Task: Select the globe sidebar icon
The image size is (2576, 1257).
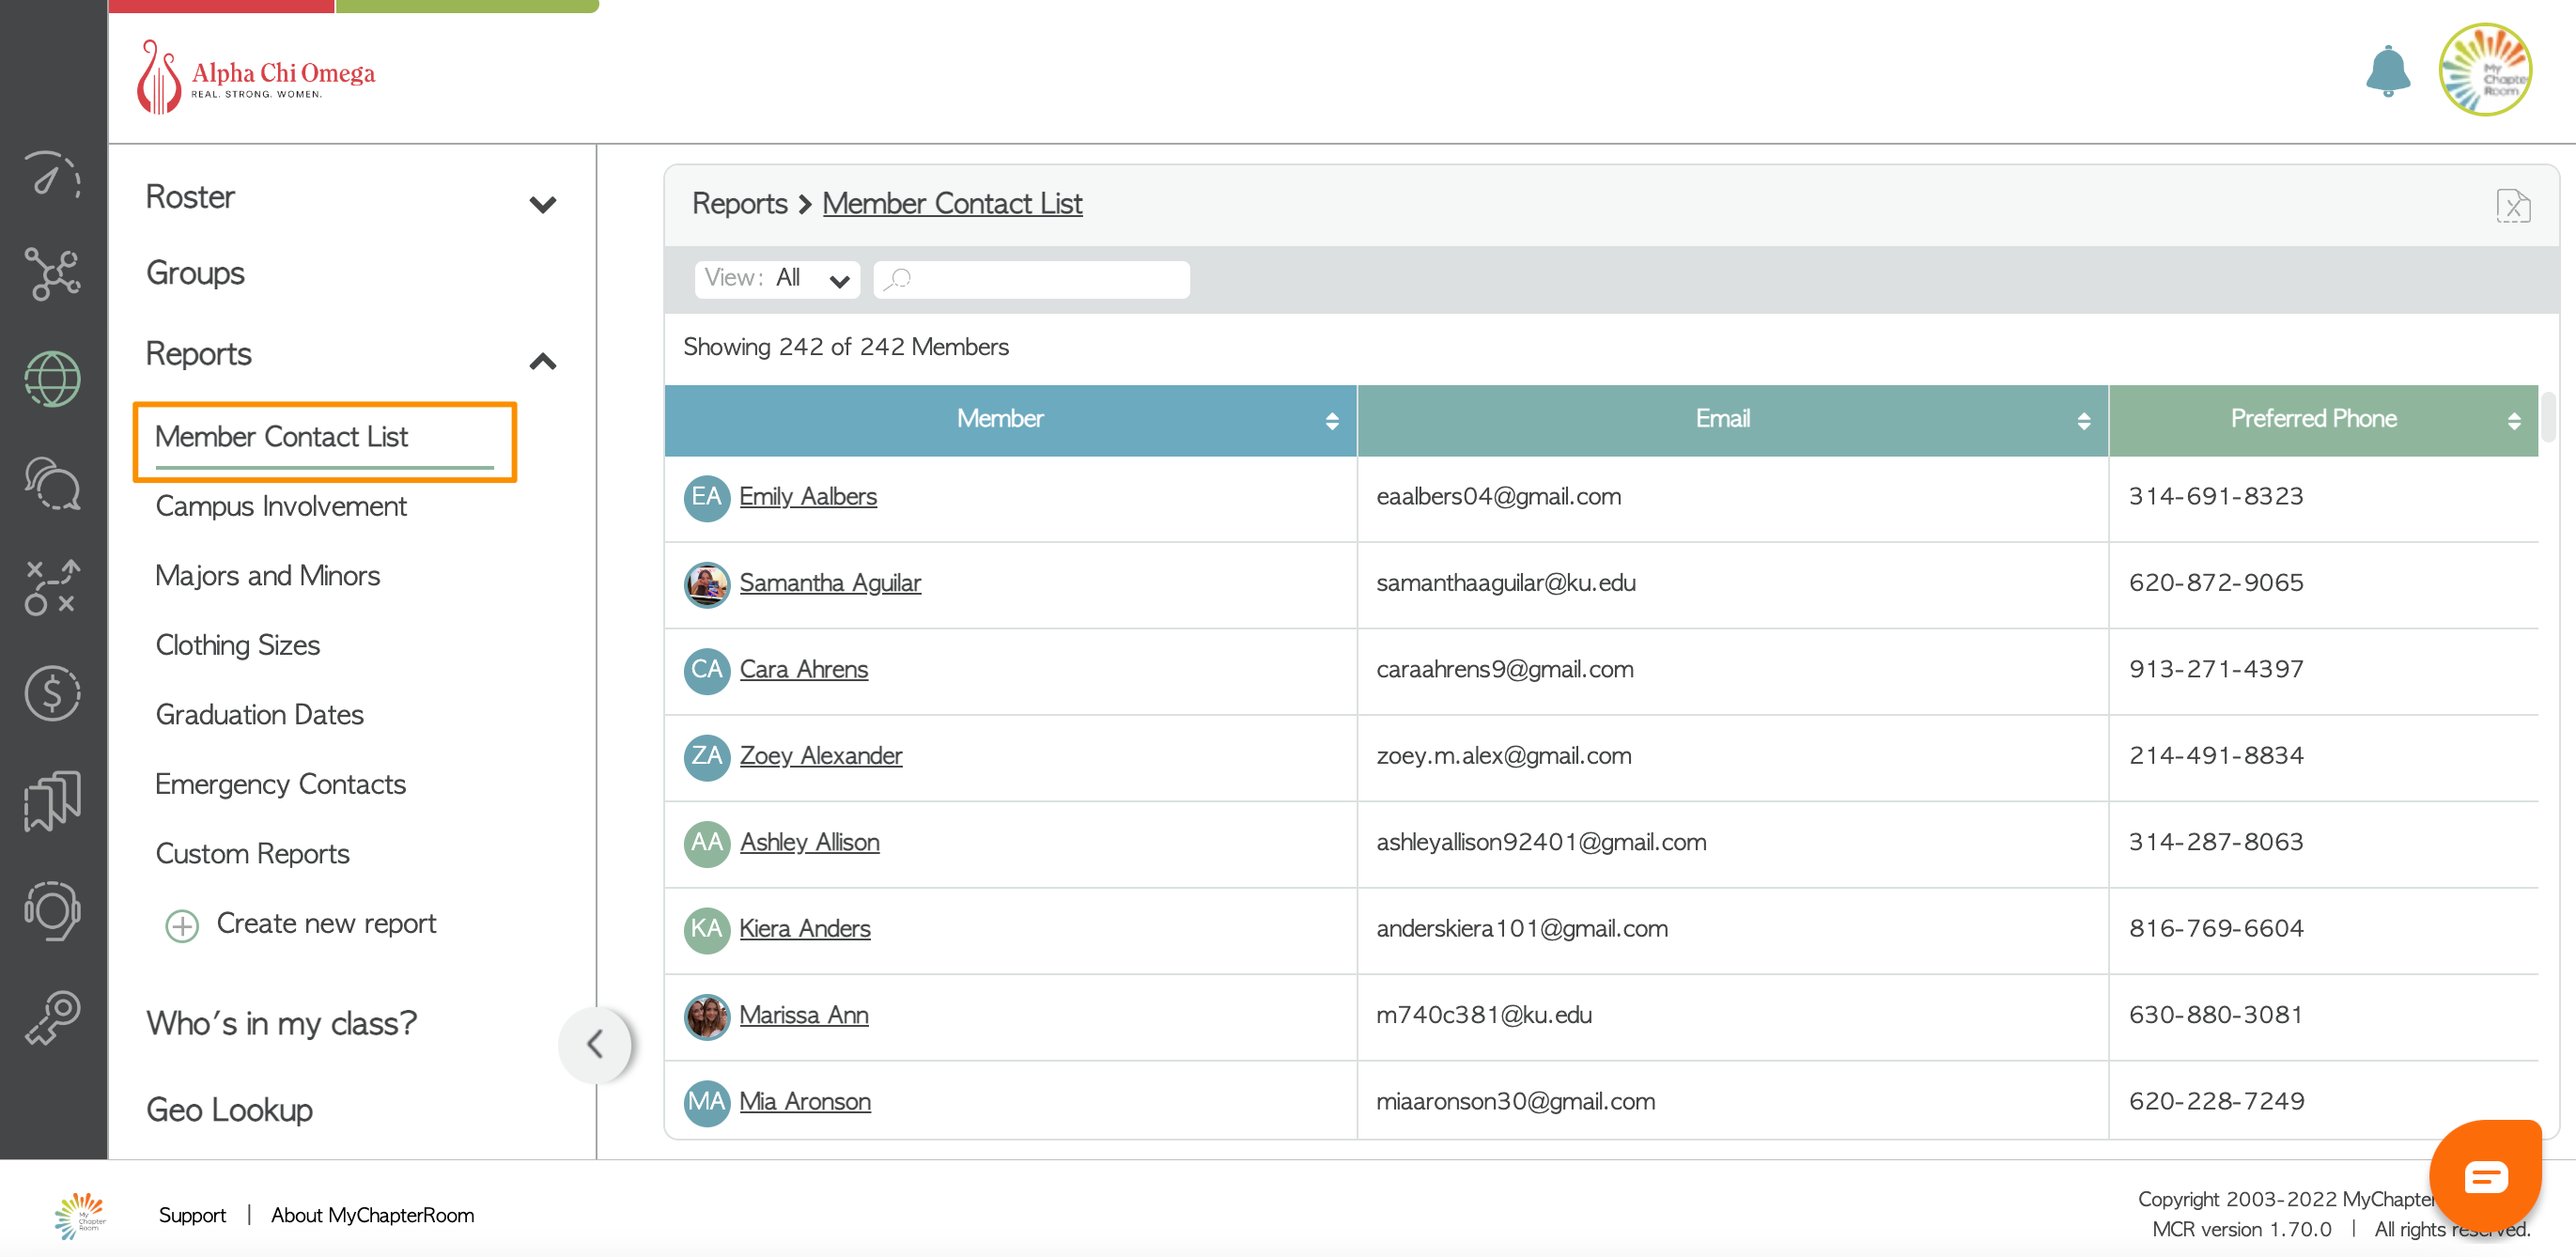Action: tap(52, 379)
